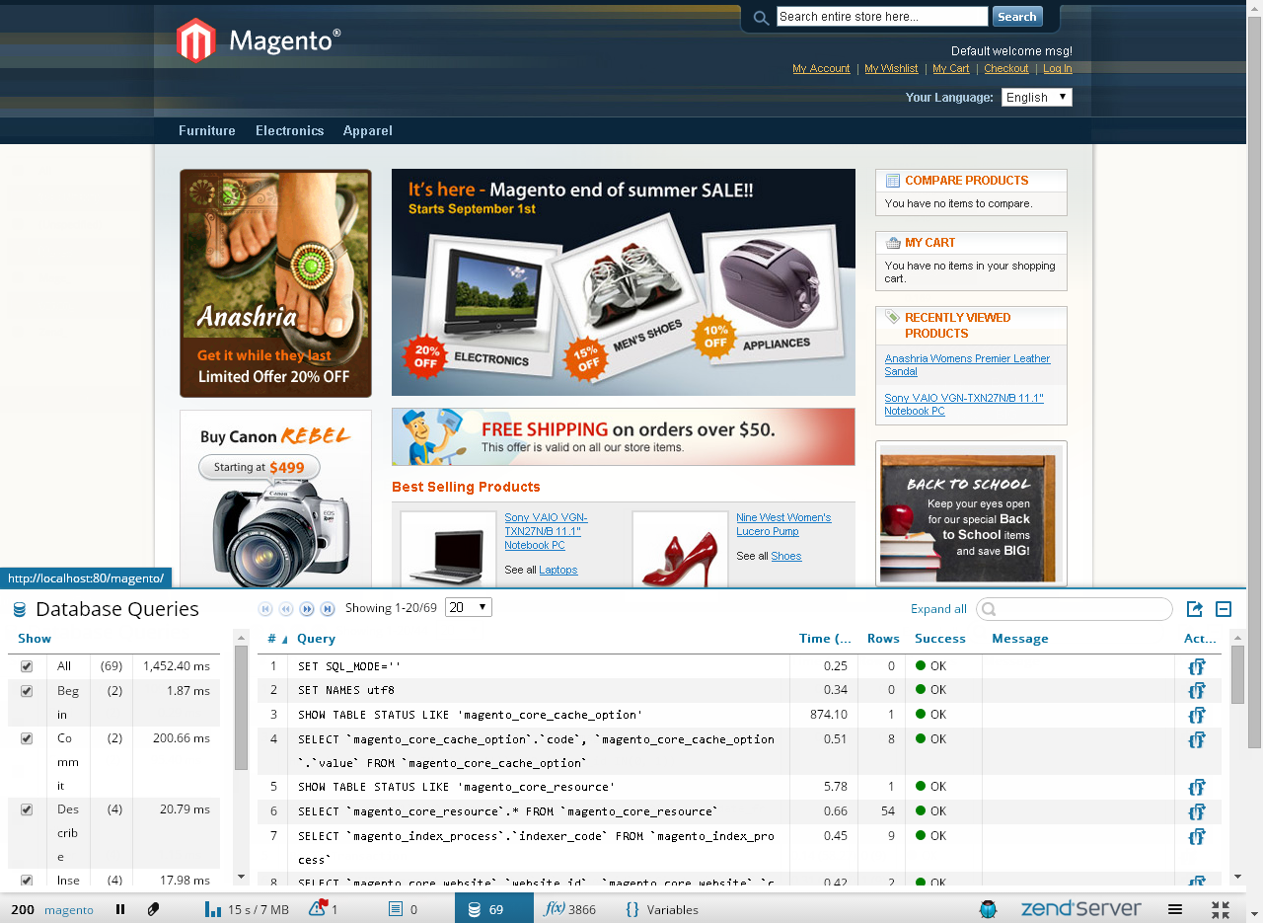
Task: Open the functions f(x) 3866 panel
Action: coord(570,909)
